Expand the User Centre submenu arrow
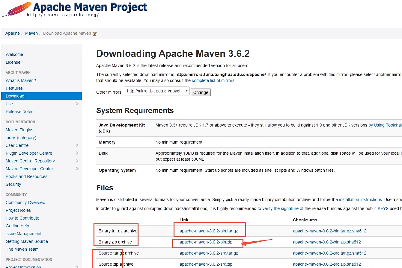The width and height of the screenshot is (402, 268). 77,145
